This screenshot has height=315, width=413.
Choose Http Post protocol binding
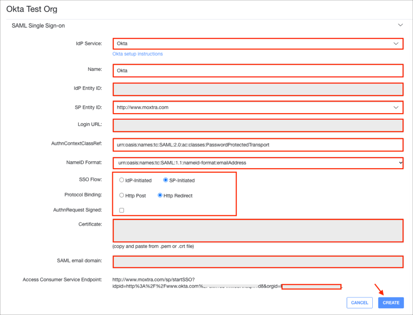point(122,196)
